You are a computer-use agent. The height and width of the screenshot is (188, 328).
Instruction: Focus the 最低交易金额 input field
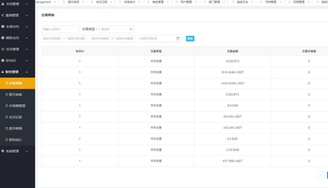(x=52, y=39)
